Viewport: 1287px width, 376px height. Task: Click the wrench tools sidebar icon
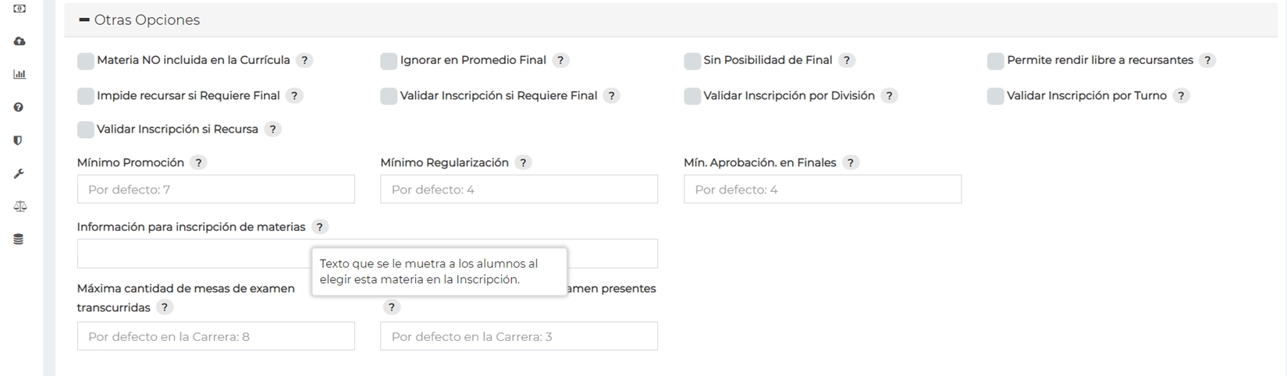click(20, 173)
